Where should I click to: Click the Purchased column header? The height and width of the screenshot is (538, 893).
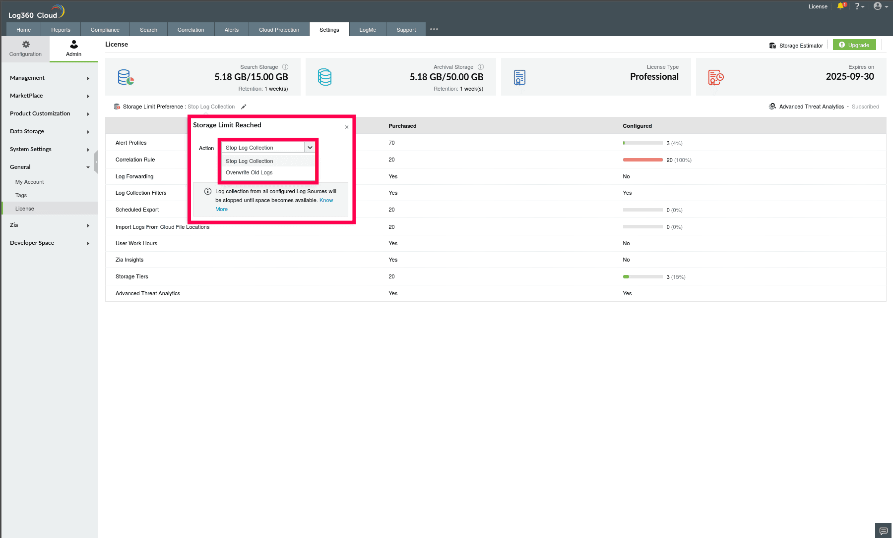[x=402, y=126]
